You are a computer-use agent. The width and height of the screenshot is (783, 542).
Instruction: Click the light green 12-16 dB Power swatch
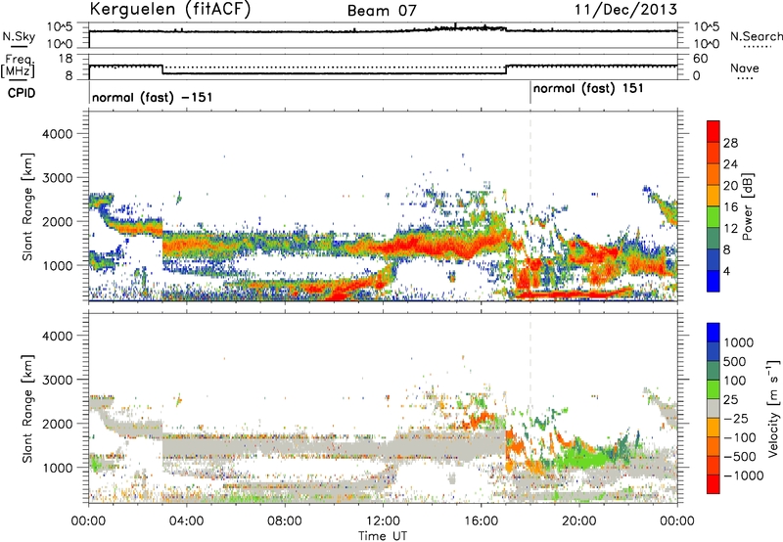714,217
